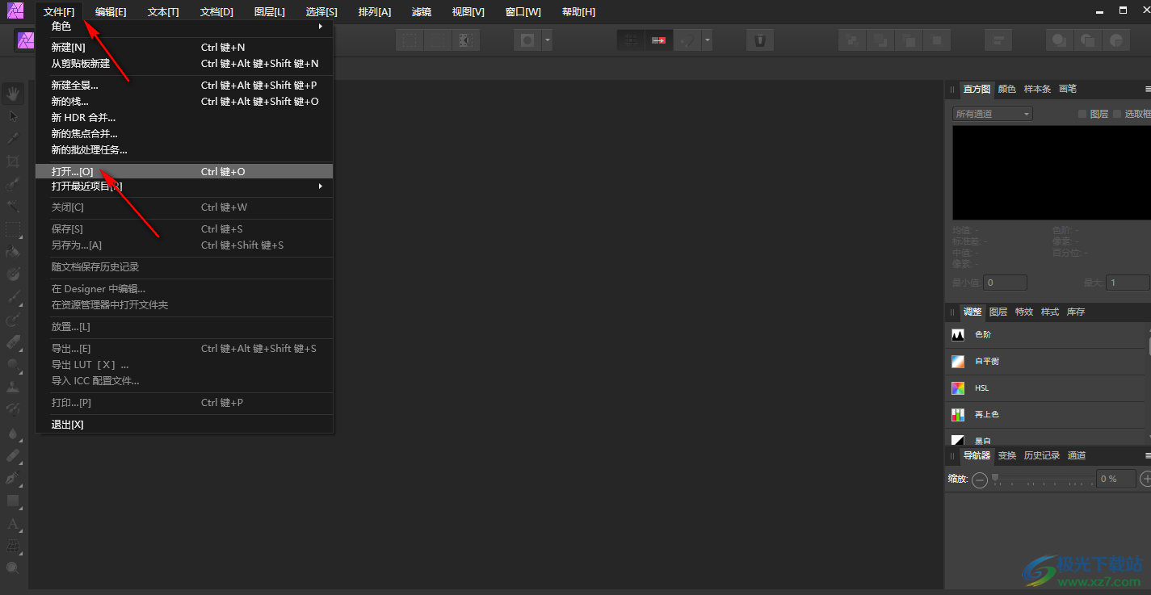The width and height of the screenshot is (1151, 595).
Task: Select the hand (view) tool
Action: (14, 94)
